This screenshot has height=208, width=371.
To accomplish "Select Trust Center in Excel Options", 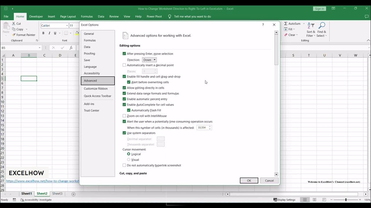I will pos(98,111).
